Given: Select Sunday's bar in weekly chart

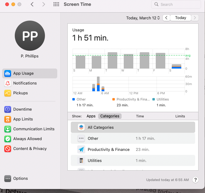Looking at the screenshot, I should tap(80, 62).
